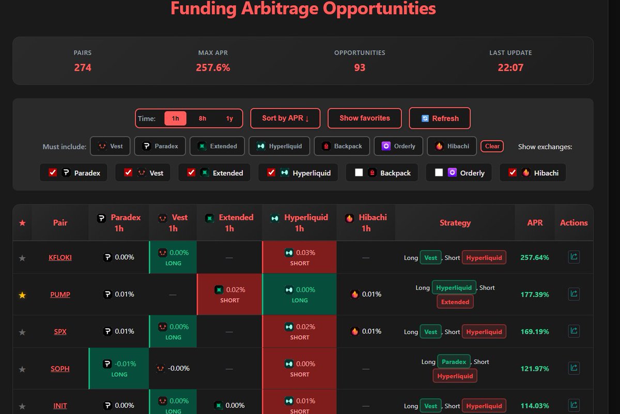Click Show favorites button
Viewport: 620px width, 414px height.
(365, 118)
